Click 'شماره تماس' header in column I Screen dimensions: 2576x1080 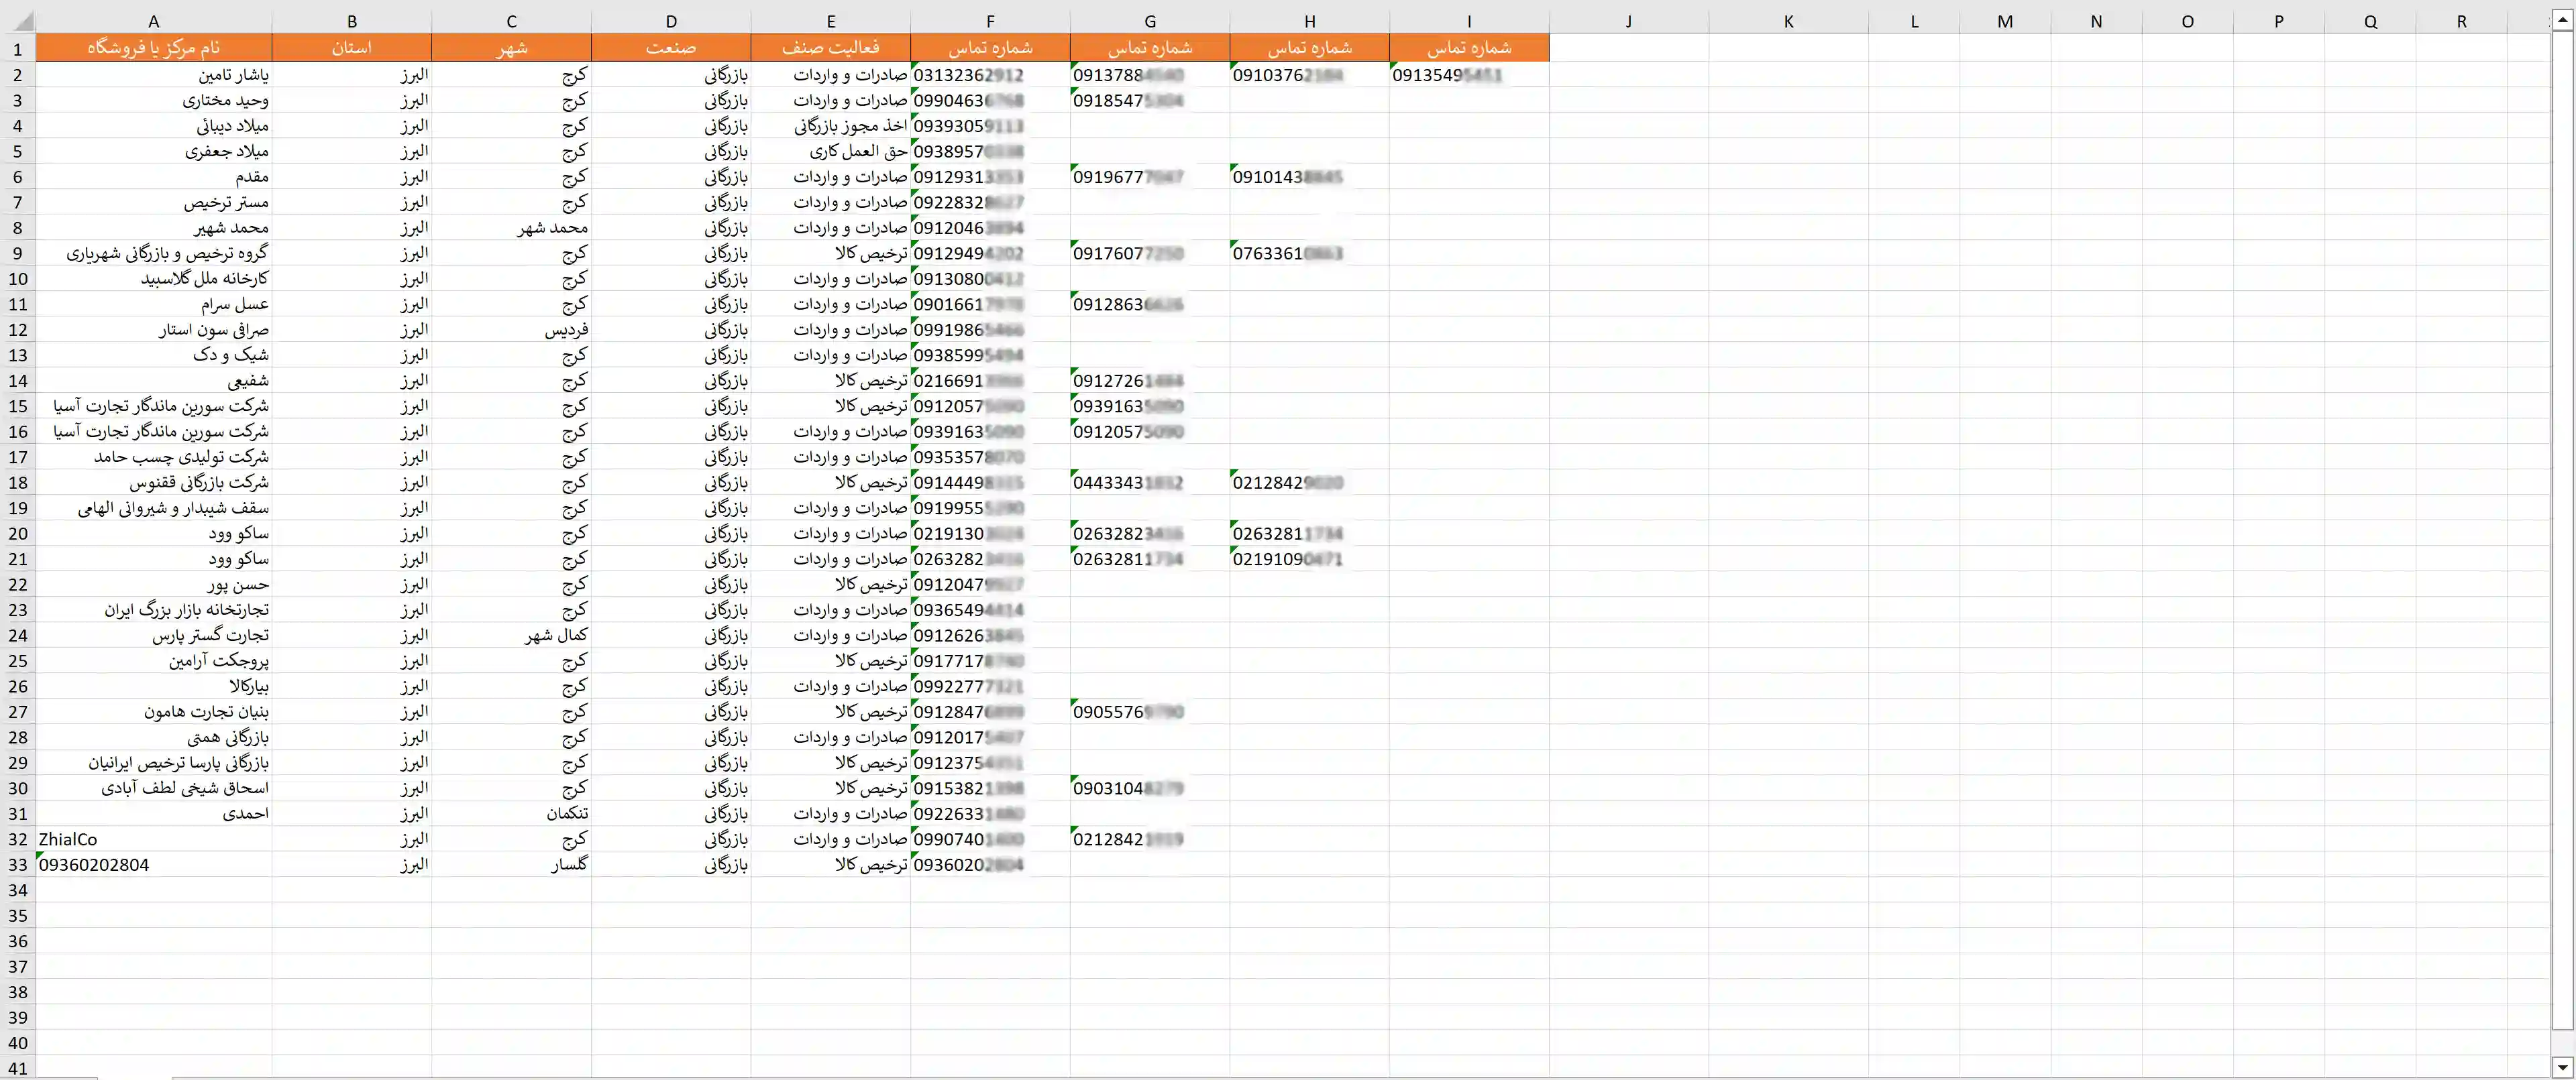point(1469,48)
